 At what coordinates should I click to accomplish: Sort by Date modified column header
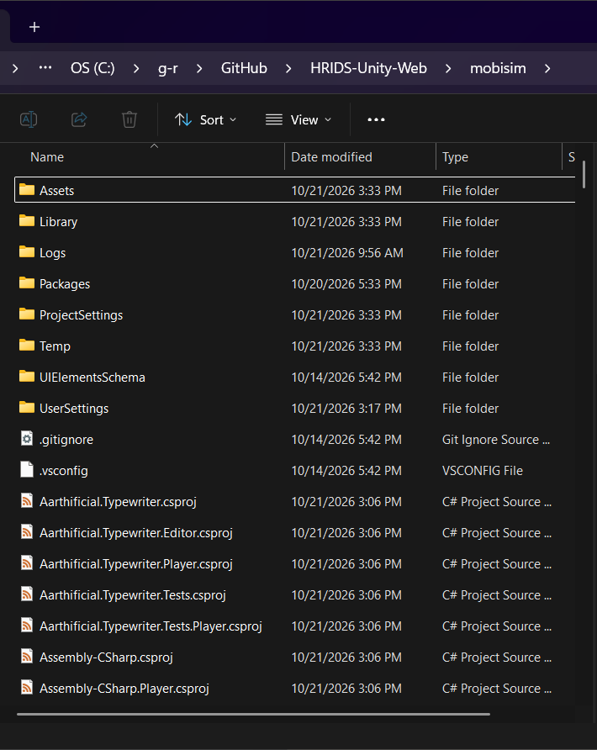pos(331,157)
